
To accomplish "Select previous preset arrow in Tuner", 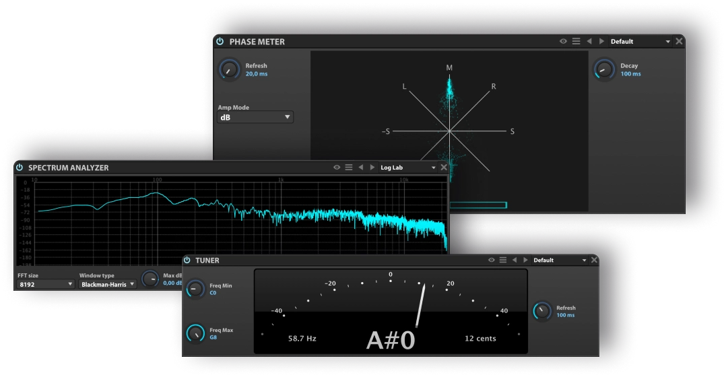I will (x=515, y=261).
